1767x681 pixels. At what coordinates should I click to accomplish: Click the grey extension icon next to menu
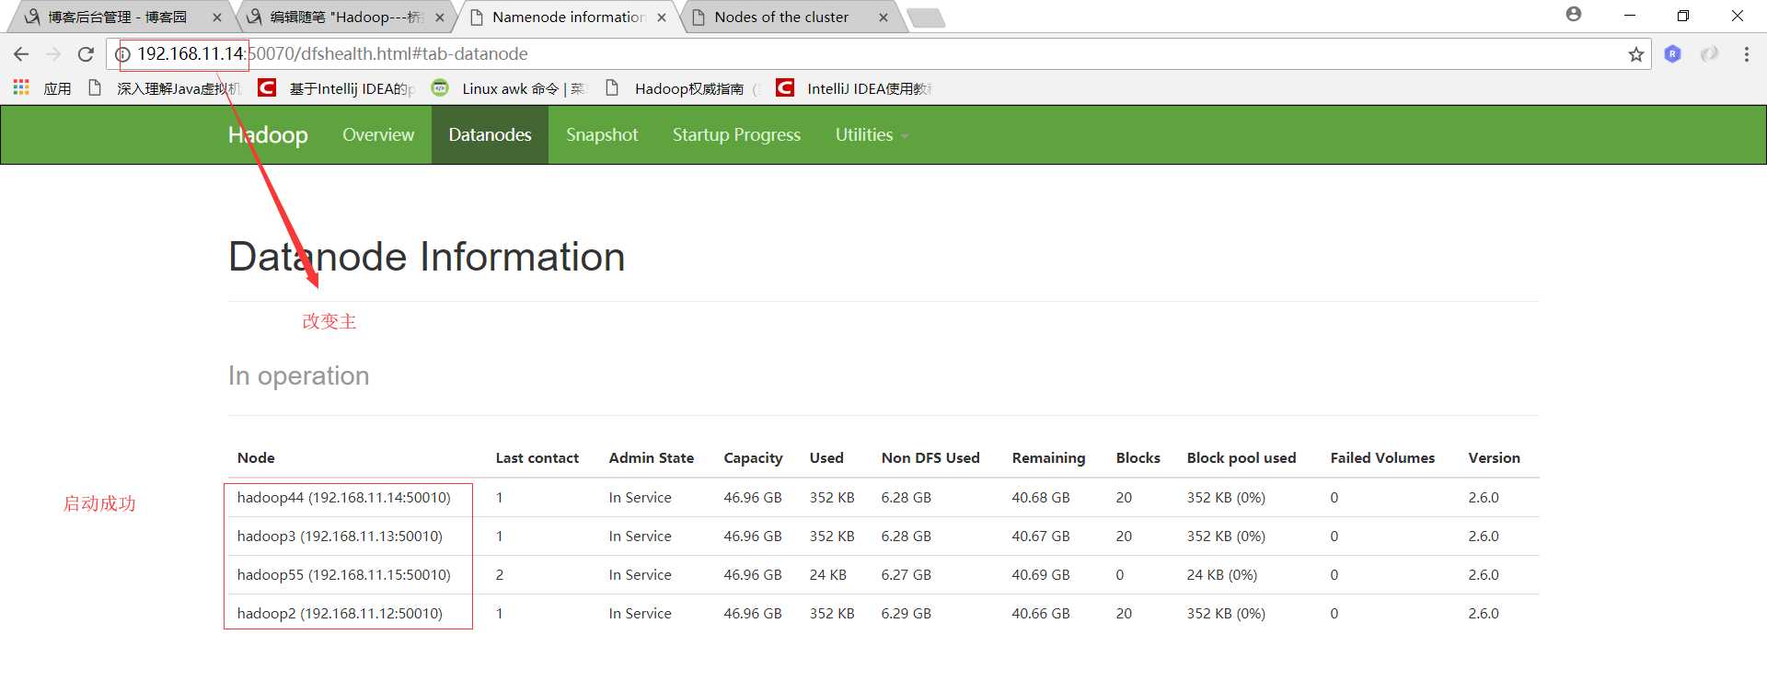1709,54
